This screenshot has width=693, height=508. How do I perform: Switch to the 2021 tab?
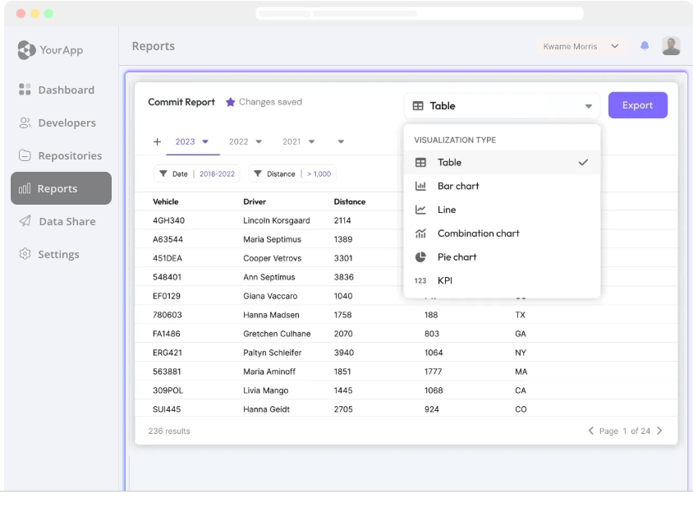291,141
